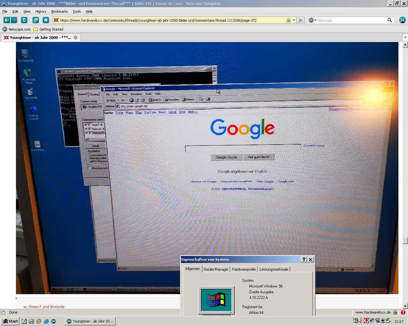Screen dimensions: 408x326
Task: Open the Netscape.com bookmark
Action: tap(16, 29)
